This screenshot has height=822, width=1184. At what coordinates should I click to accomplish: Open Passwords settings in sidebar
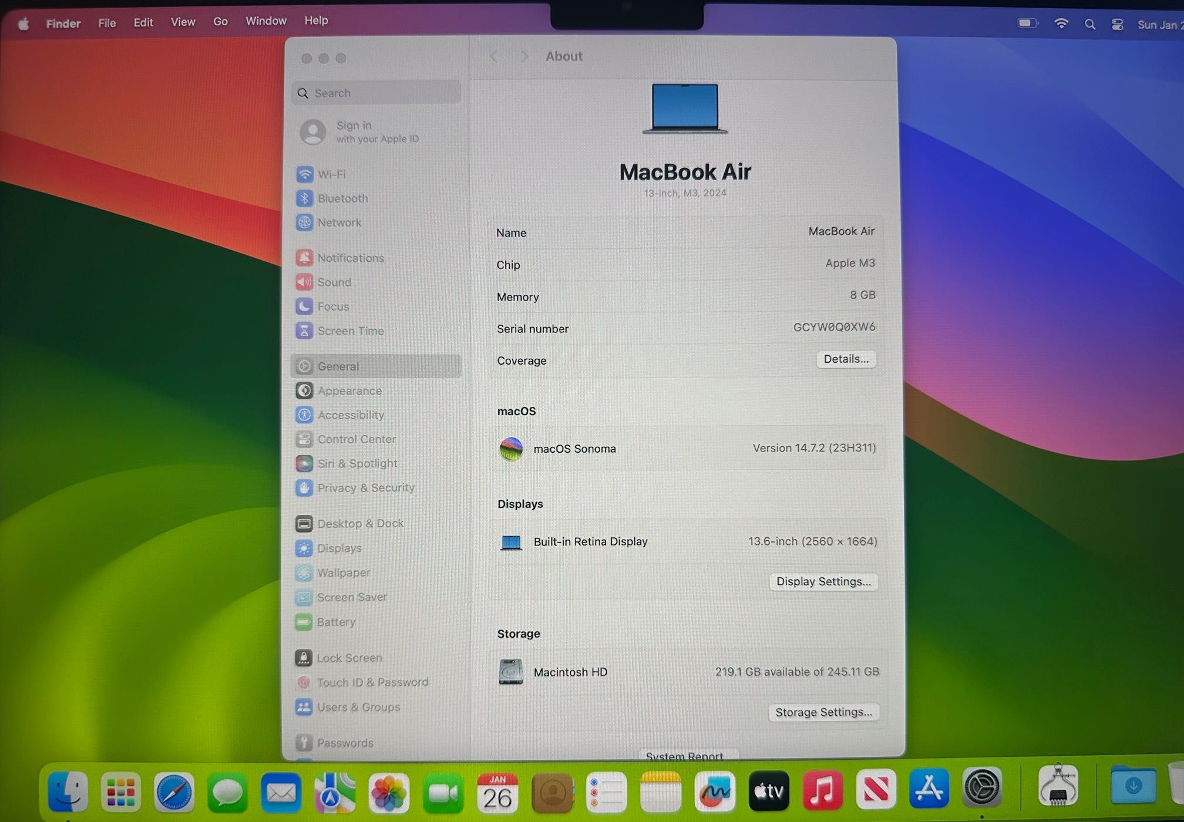tap(335, 743)
